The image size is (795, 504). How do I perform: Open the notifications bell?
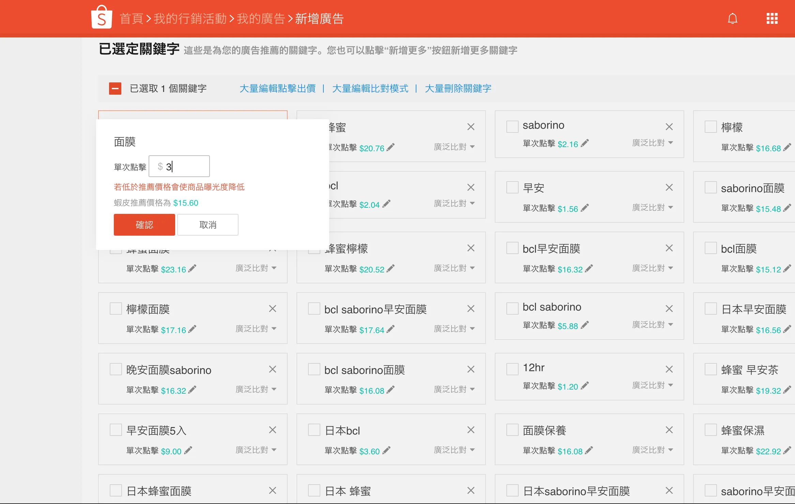point(732,18)
